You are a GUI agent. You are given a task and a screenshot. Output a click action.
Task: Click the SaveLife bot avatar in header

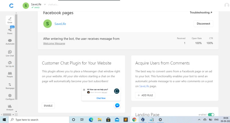26,6
